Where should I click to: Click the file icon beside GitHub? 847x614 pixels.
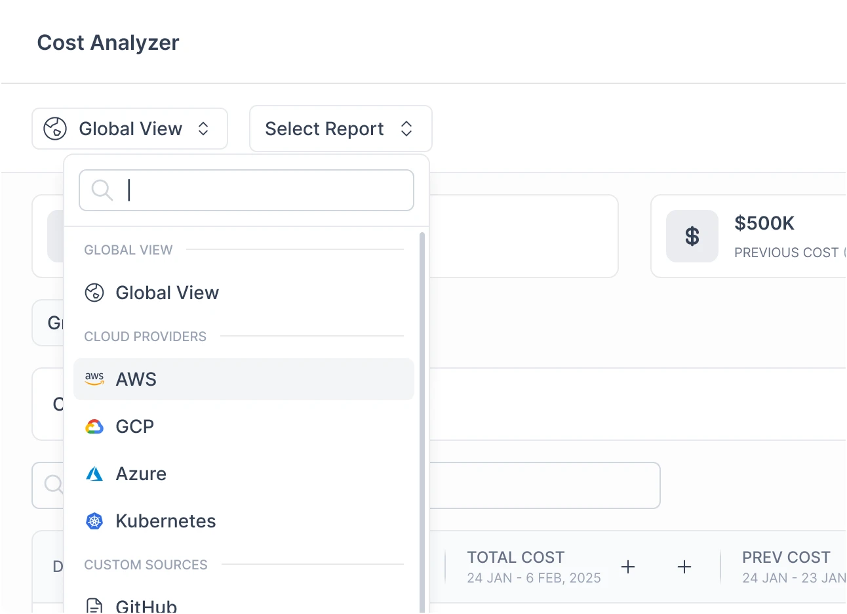pos(94,606)
